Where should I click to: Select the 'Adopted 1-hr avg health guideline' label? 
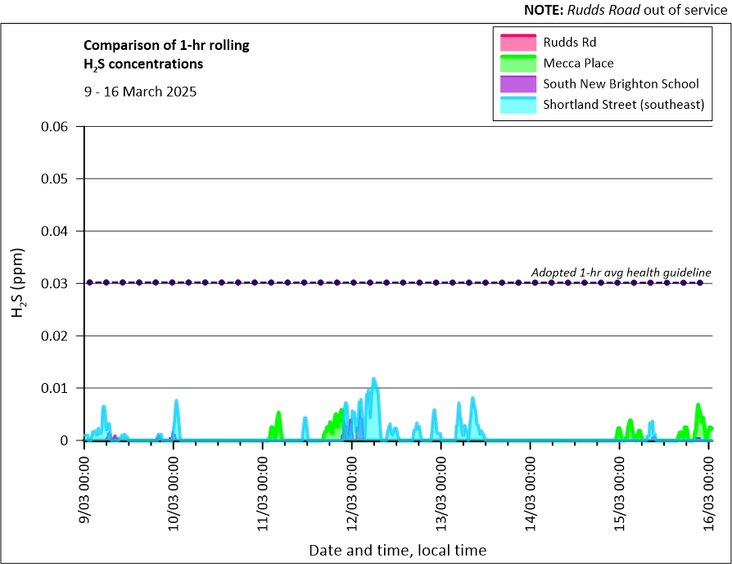tap(621, 273)
